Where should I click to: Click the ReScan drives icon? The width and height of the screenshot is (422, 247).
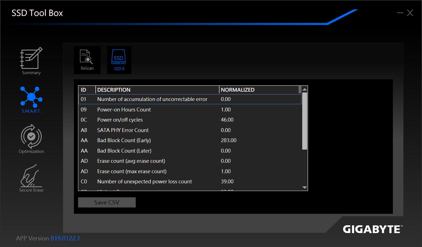pos(87,60)
